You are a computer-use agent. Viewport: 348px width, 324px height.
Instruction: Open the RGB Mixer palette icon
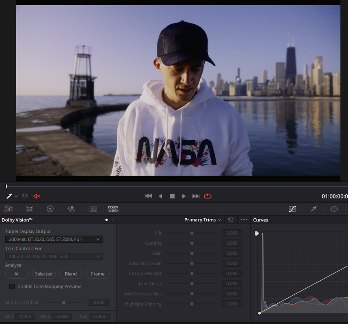coord(71,209)
